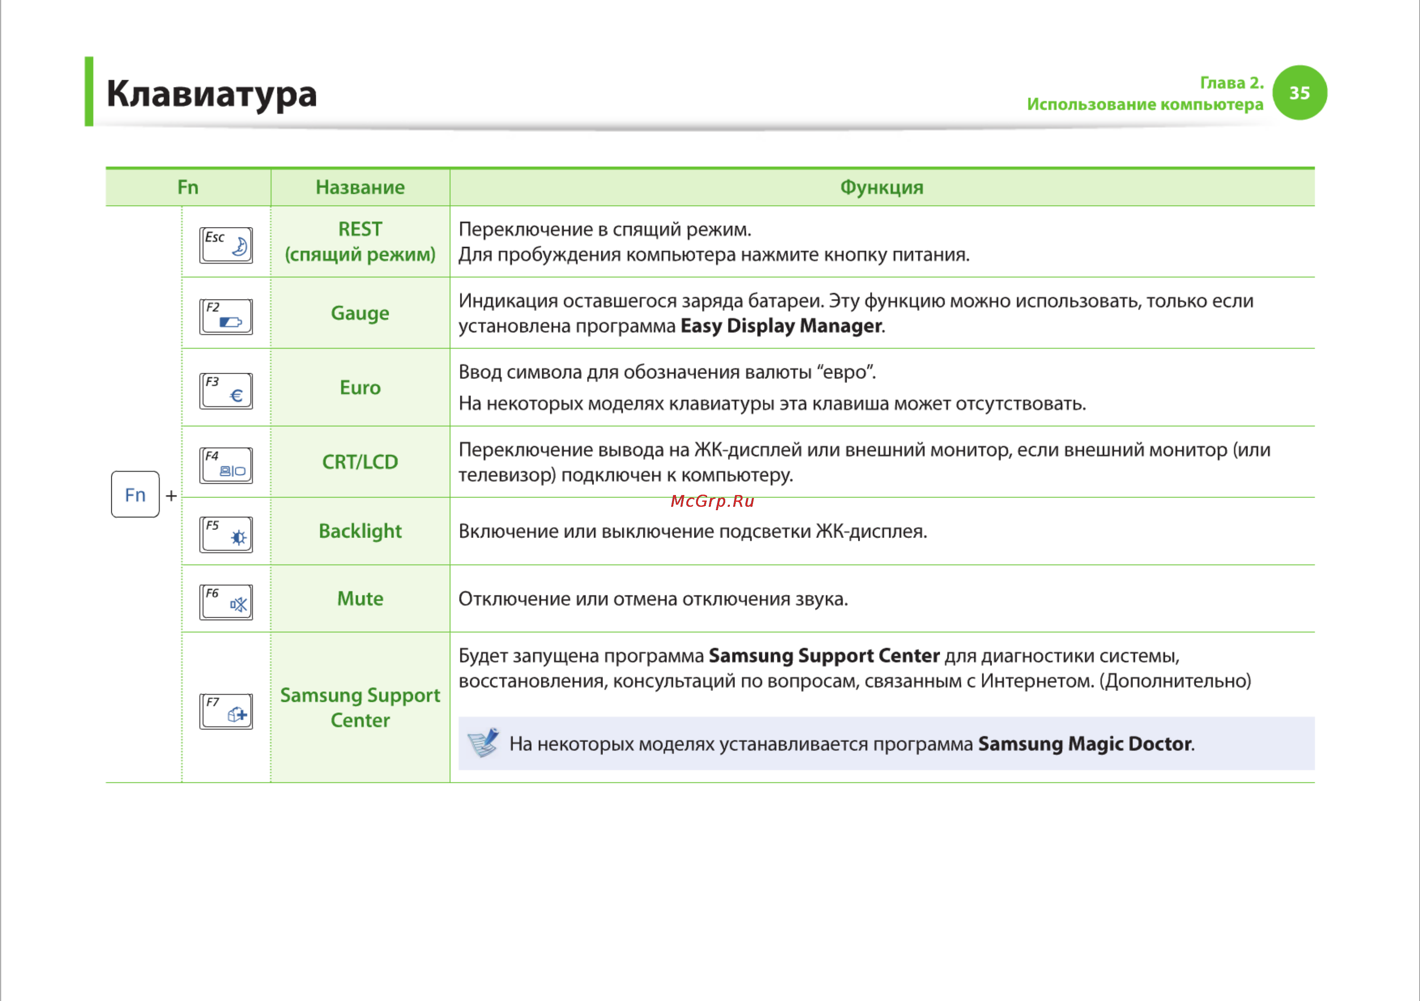The image size is (1420, 1001).
Task: Click the 'REST (спящий режим)' name cell
Action: (360, 241)
